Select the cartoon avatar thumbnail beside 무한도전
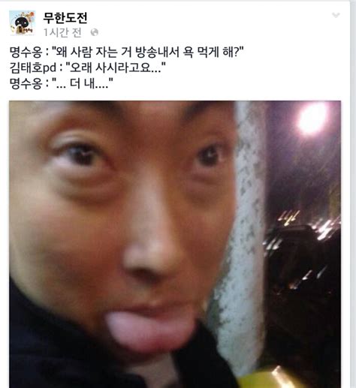 click(23, 23)
